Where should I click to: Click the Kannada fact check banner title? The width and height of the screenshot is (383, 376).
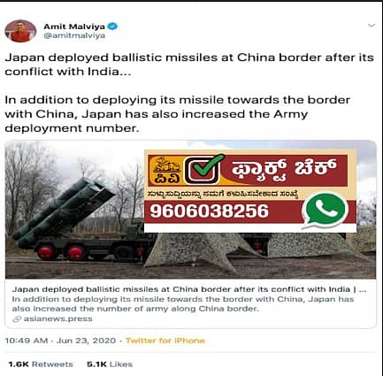click(284, 171)
